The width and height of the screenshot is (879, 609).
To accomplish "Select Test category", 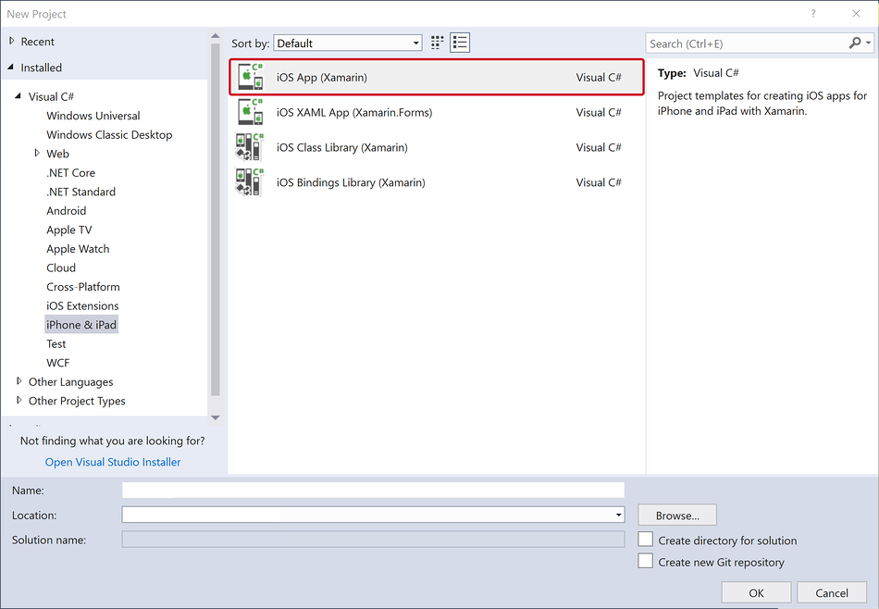I will pos(56,343).
